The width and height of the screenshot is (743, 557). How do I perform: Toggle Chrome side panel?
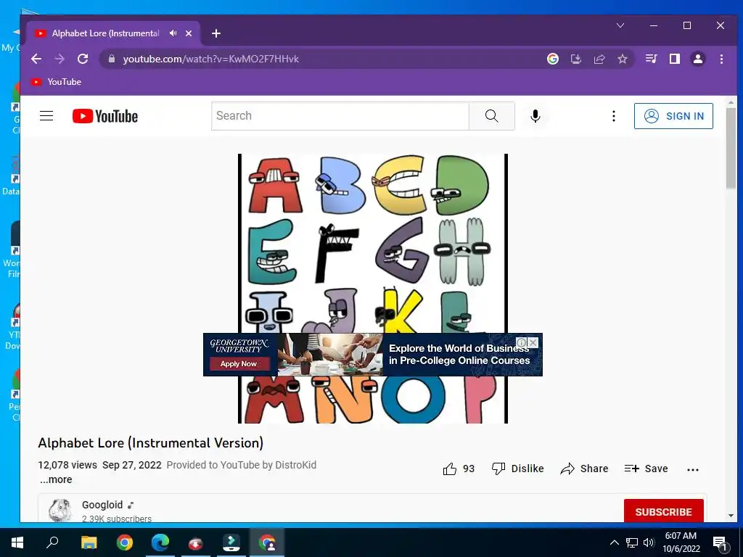pyautogui.click(x=674, y=59)
